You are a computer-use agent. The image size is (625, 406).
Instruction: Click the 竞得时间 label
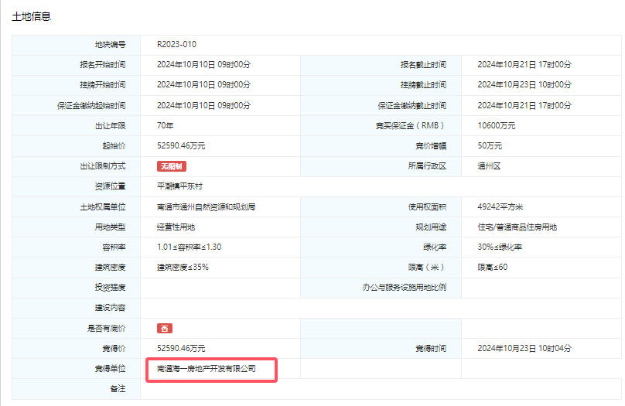tap(431, 349)
